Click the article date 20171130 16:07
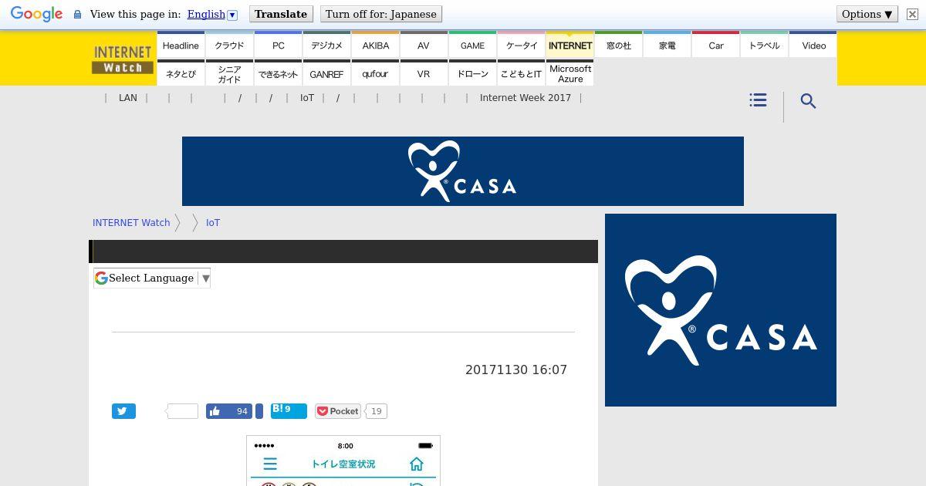The width and height of the screenshot is (926, 486). pyautogui.click(x=516, y=370)
